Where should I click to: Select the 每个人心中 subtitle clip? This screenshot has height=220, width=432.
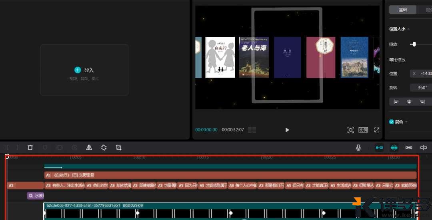click(x=242, y=185)
